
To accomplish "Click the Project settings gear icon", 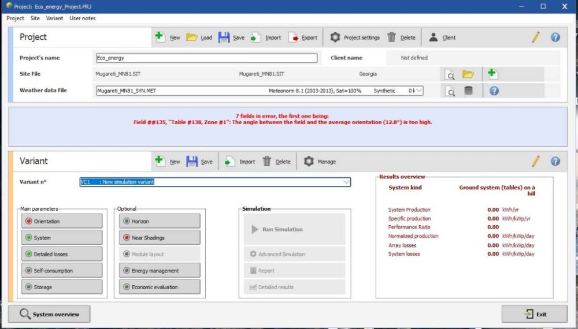I will coord(335,38).
